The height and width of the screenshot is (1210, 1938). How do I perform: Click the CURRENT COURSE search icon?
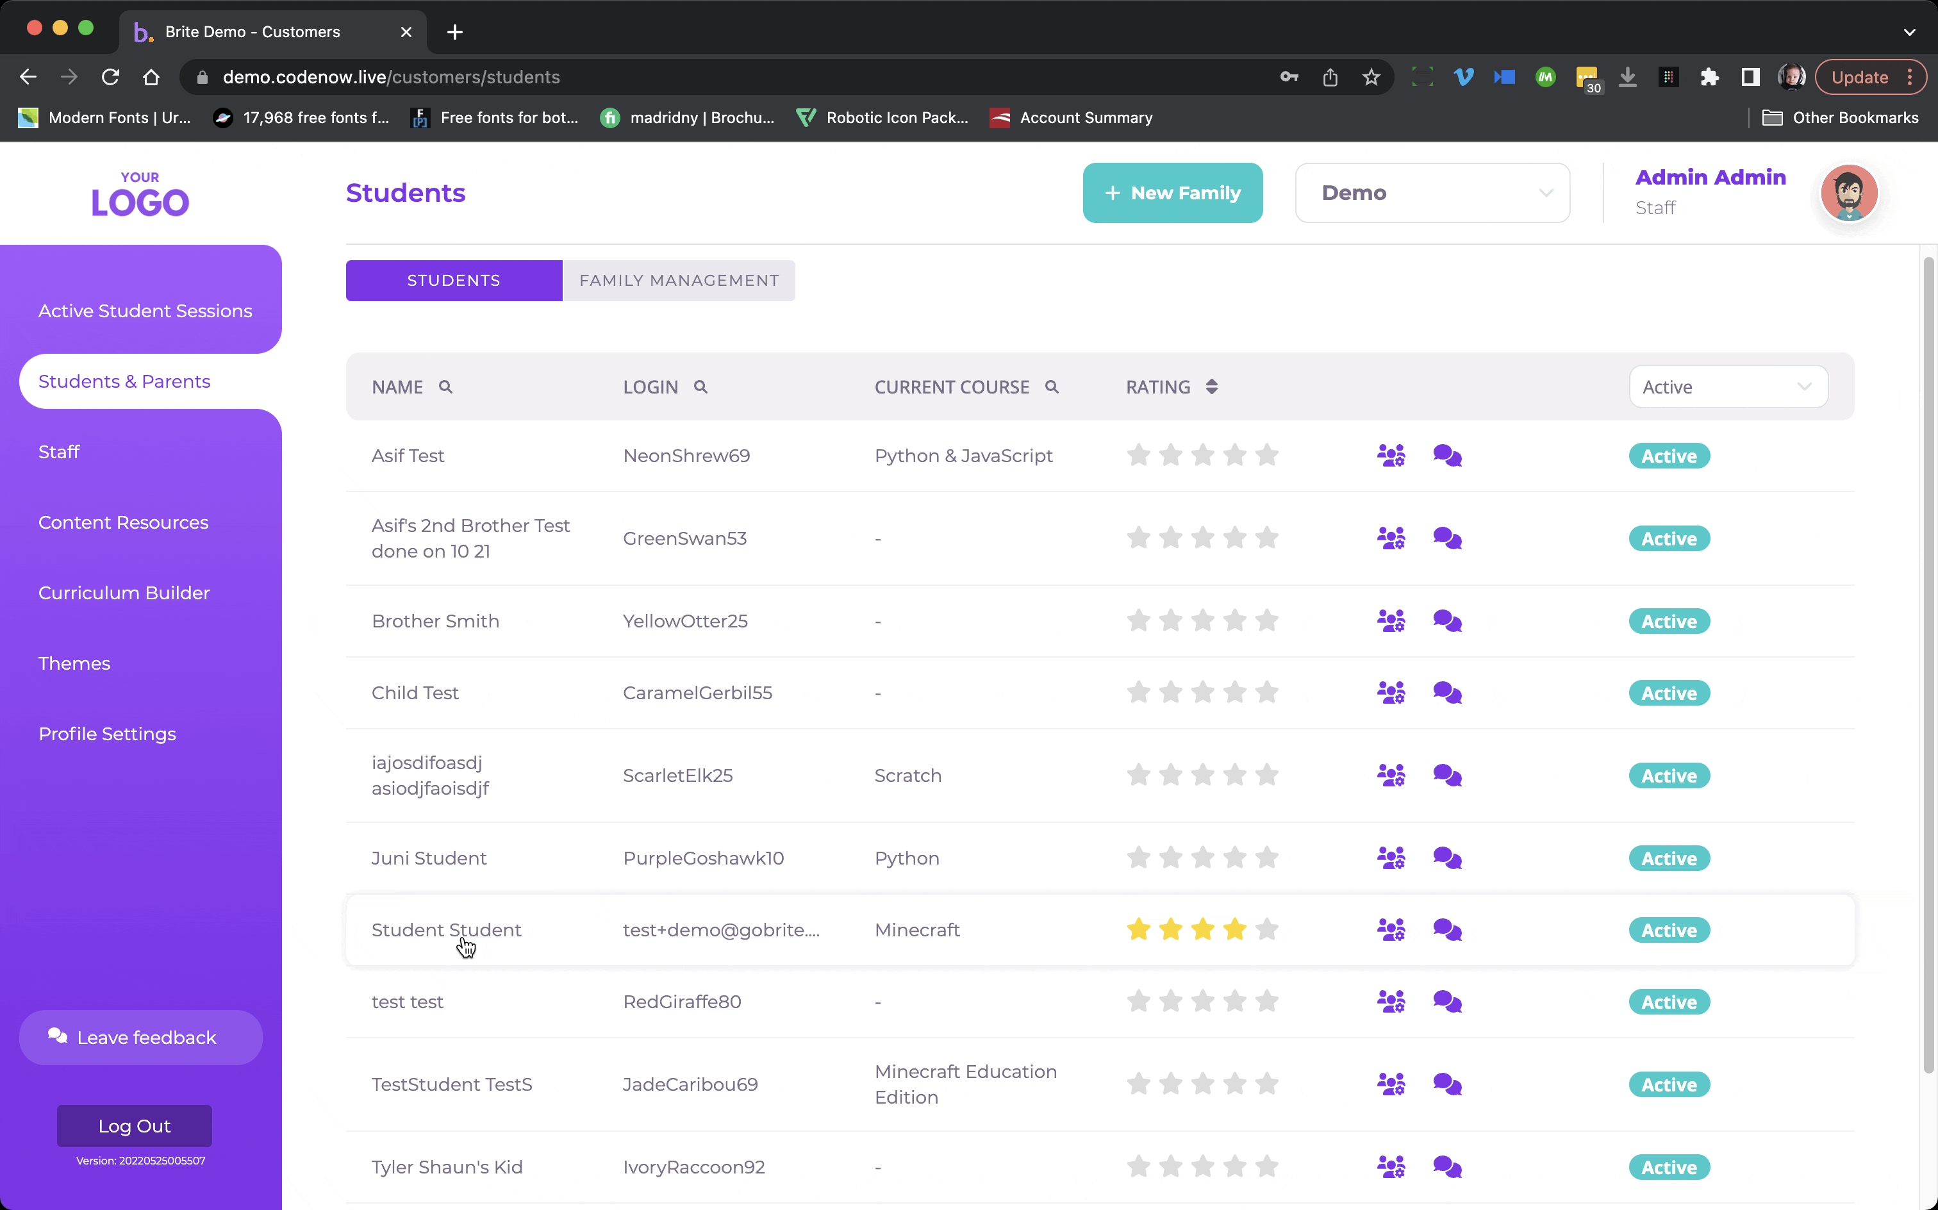click(x=1052, y=387)
